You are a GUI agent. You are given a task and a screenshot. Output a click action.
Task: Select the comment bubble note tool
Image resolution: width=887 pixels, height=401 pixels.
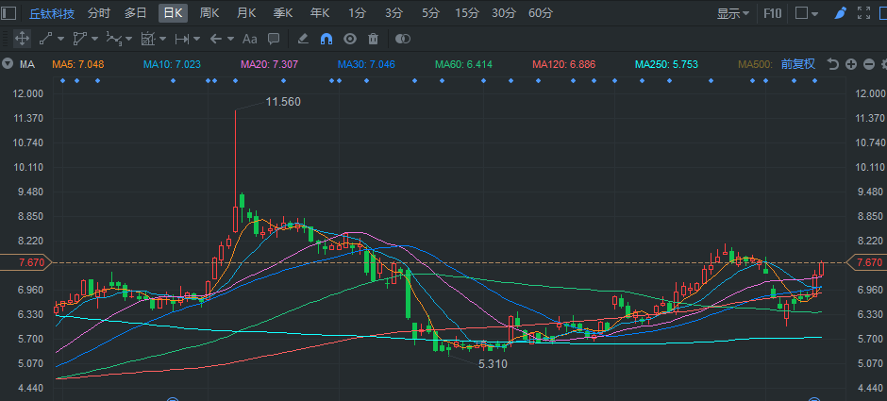(274, 39)
